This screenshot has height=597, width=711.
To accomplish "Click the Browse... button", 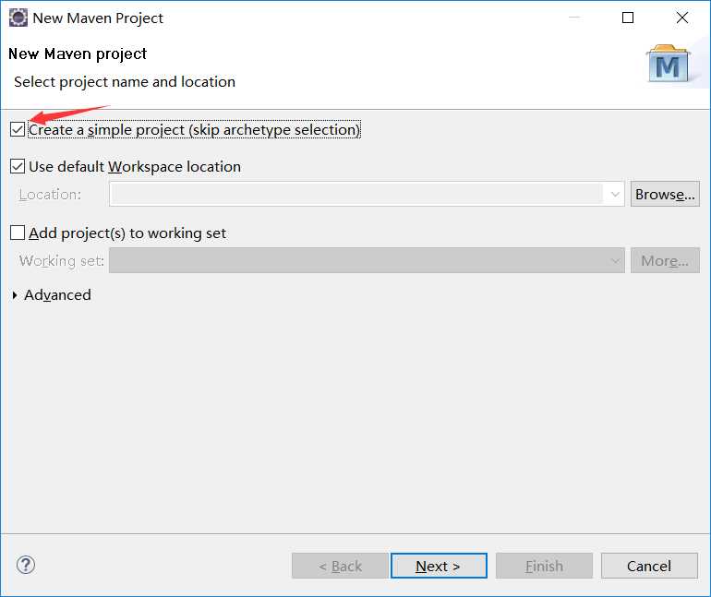I will pos(665,195).
